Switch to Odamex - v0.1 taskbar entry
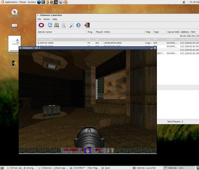Viewport: 199px width, 170px height. (179, 168)
